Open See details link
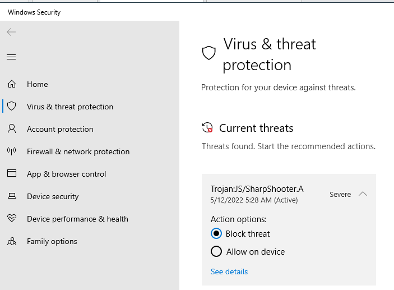Viewport: 394px width, 290px height. (x=229, y=271)
